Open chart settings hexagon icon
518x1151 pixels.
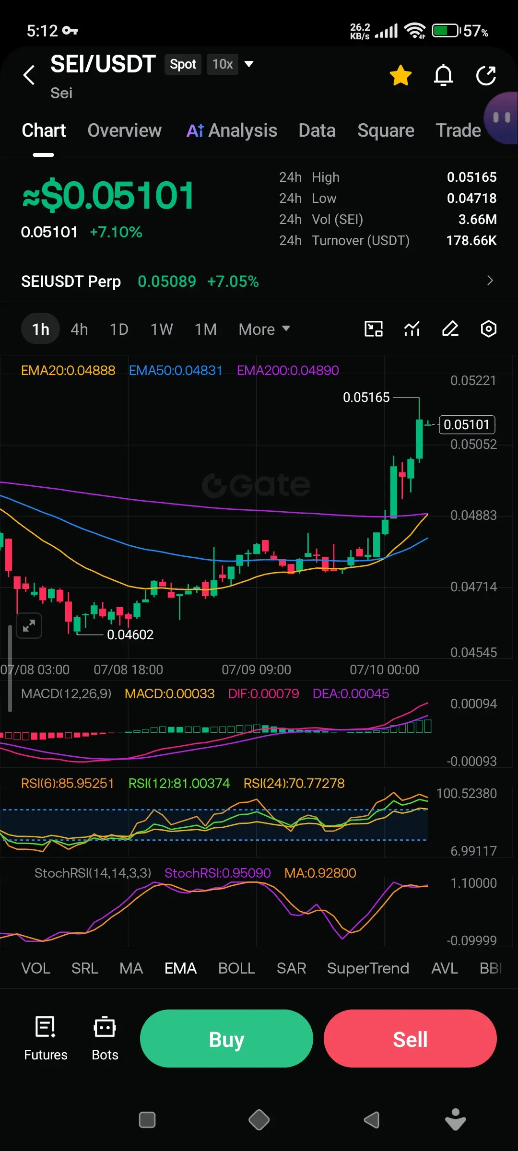coord(488,329)
